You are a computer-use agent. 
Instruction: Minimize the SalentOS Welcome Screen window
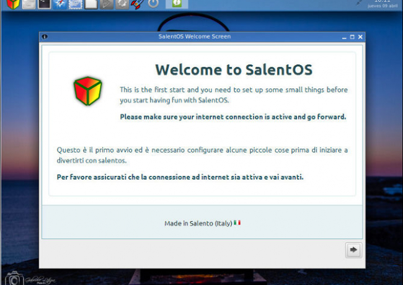[x=343, y=37]
